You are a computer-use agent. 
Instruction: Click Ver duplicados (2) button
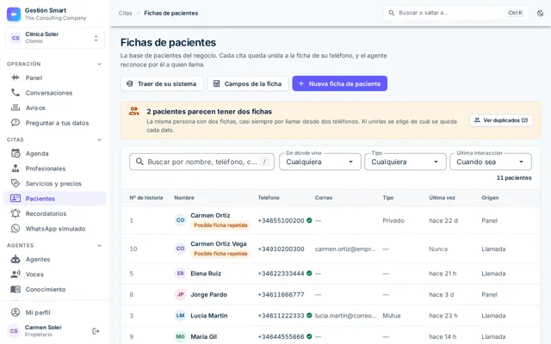(501, 120)
